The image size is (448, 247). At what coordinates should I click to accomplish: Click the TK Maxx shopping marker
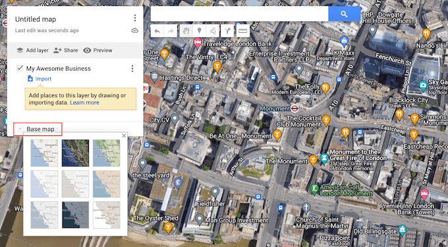point(344,41)
